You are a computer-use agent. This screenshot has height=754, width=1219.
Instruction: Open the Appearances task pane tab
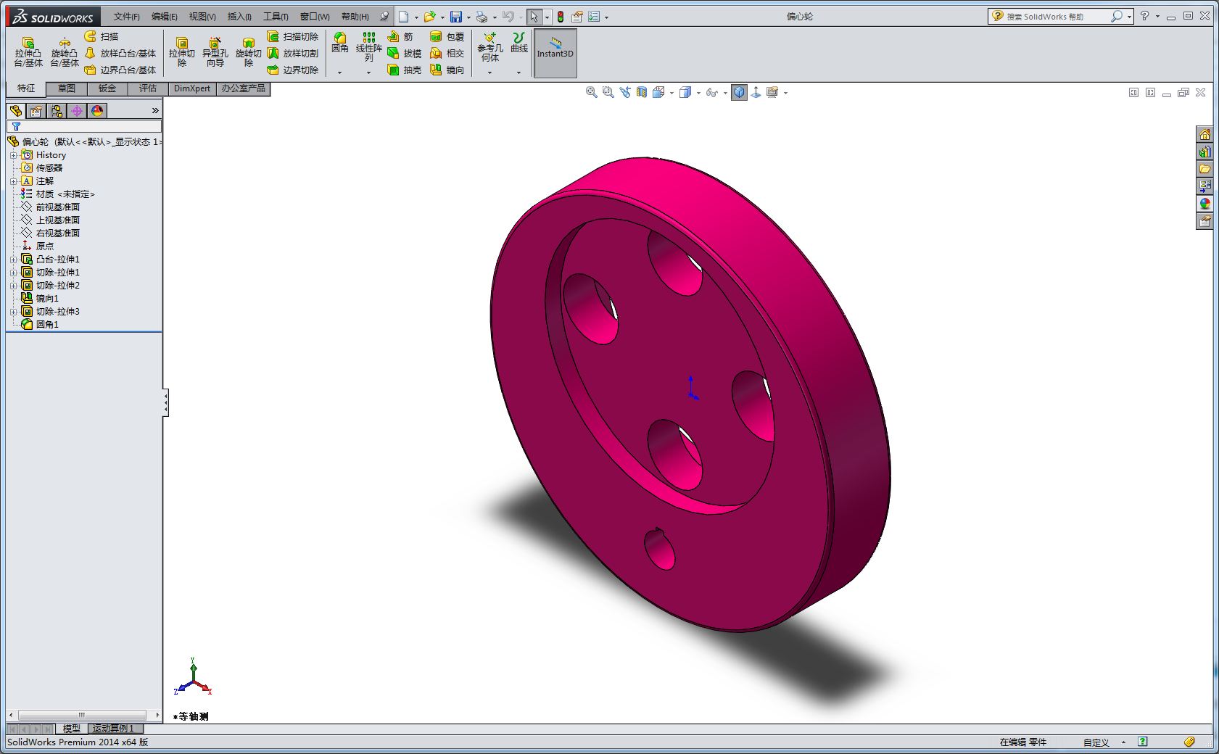point(1204,204)
